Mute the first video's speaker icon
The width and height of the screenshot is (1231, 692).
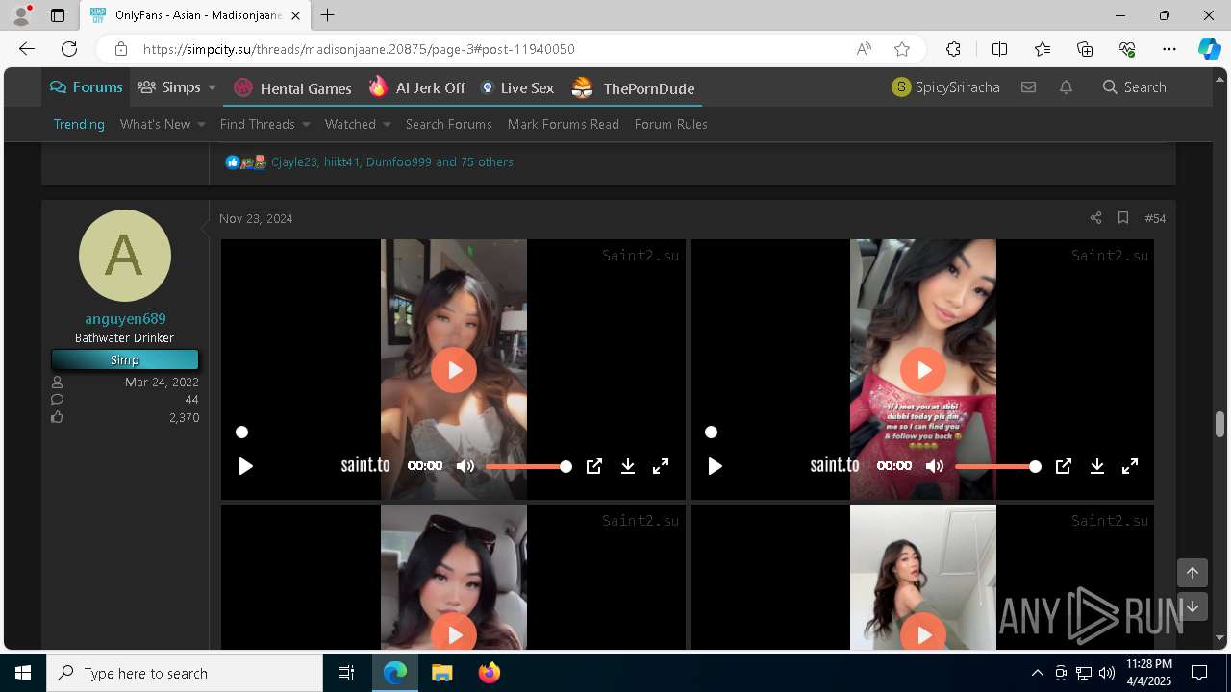point(465,466)
